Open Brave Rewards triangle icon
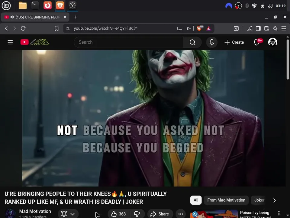 [209, 28]
